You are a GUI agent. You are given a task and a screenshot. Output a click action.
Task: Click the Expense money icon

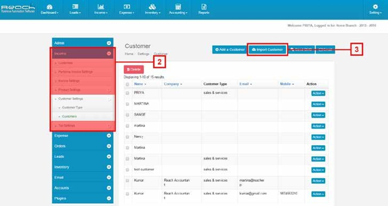[127, 7]
